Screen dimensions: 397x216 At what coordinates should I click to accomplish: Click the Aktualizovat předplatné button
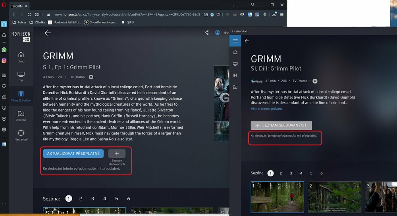click(73, 153)
